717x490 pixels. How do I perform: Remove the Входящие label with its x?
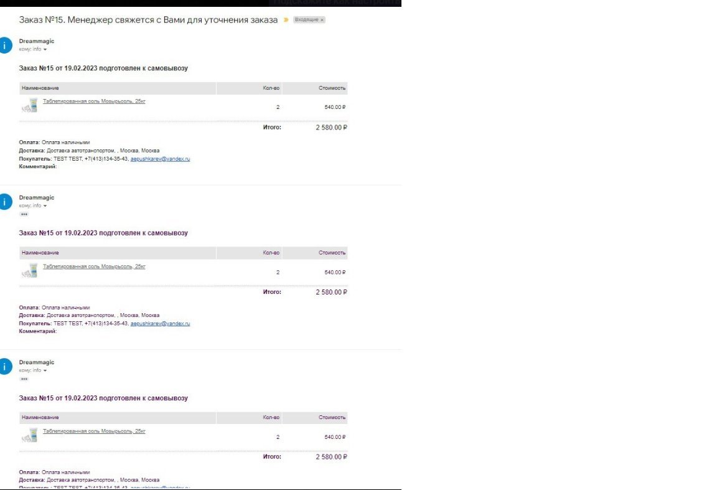click(322, 20)
